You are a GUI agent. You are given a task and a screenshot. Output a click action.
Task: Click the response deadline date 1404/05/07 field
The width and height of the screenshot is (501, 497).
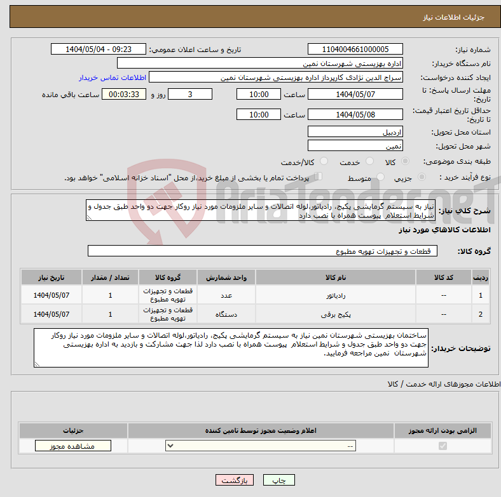pos(355,94)
